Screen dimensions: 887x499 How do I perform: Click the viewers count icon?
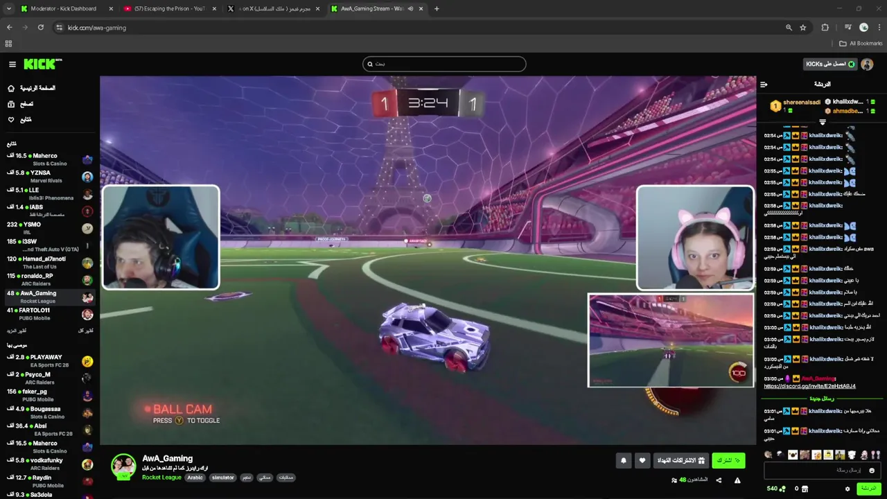point(675,480)
